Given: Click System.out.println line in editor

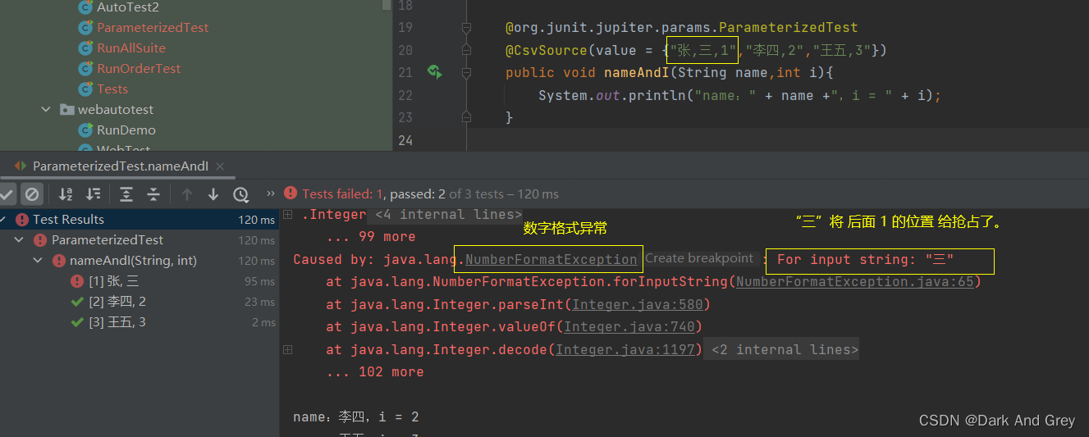Looking at the screenshot, I should 739,95.
